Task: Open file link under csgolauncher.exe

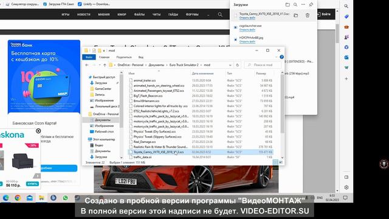Action: pos(247,30)
